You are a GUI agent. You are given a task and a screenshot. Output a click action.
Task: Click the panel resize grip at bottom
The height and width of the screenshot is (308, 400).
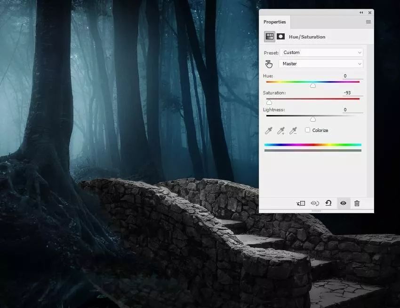316,211
